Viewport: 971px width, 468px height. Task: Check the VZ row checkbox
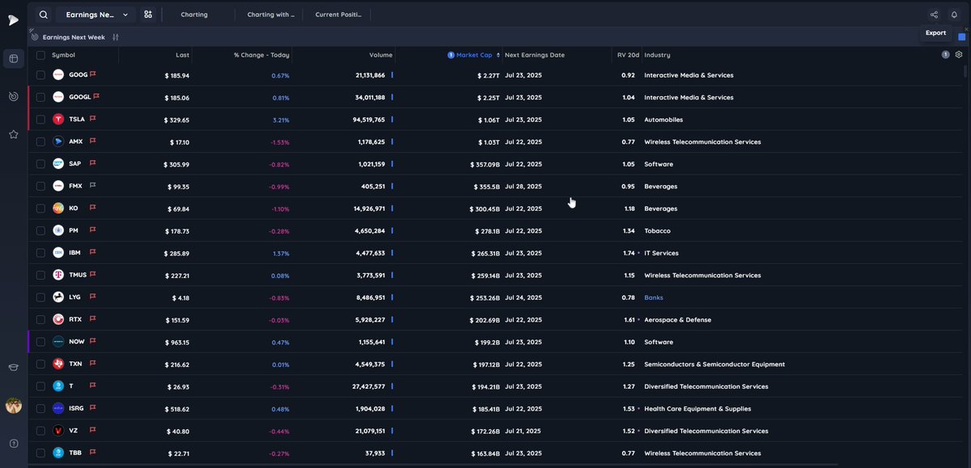[x=40, y=431]
